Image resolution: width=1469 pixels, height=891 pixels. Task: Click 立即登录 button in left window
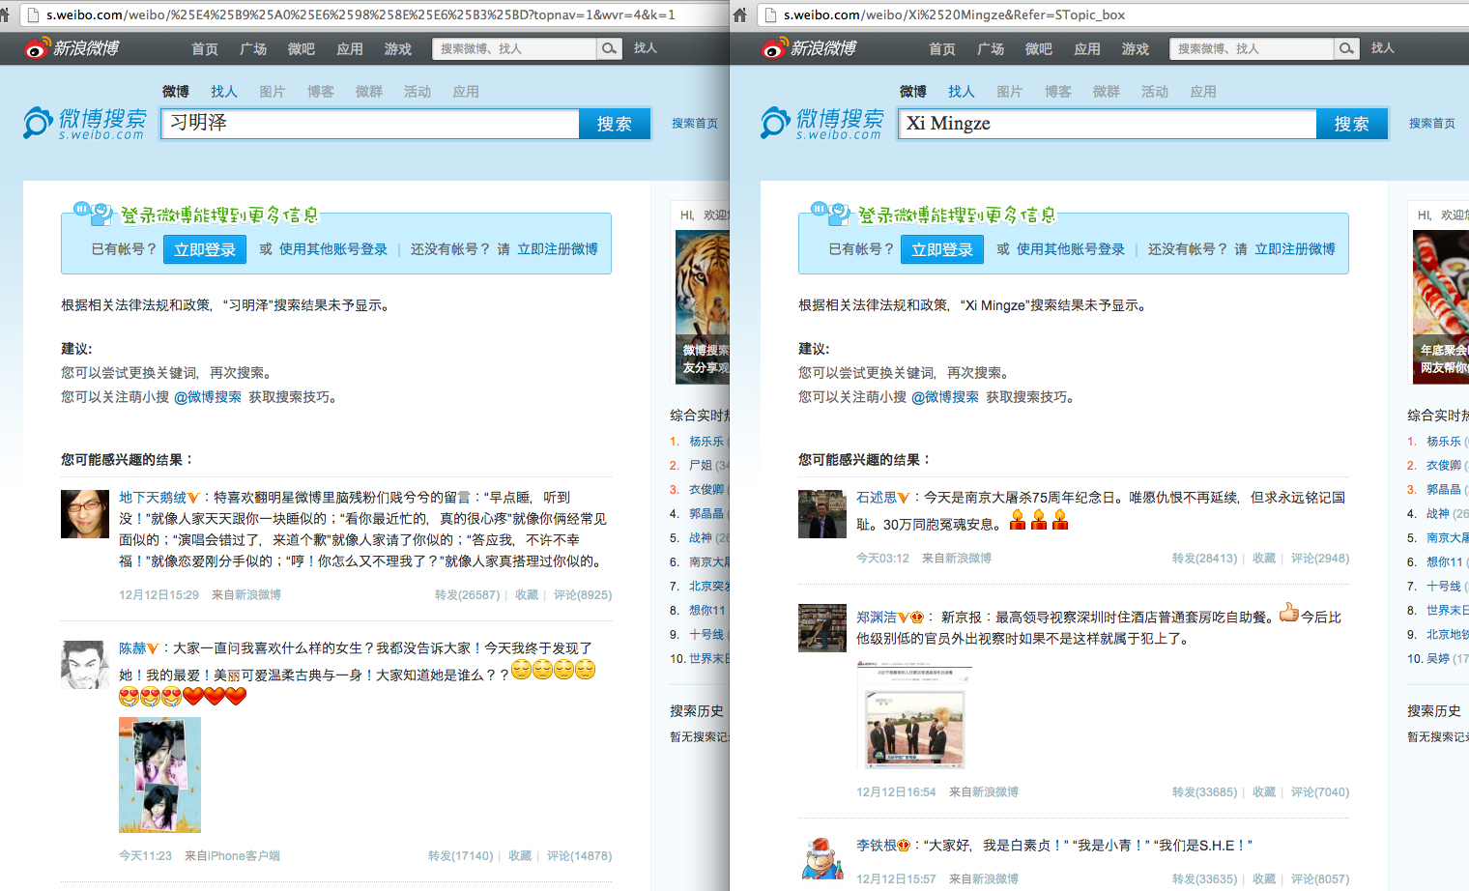coord(205,249)
